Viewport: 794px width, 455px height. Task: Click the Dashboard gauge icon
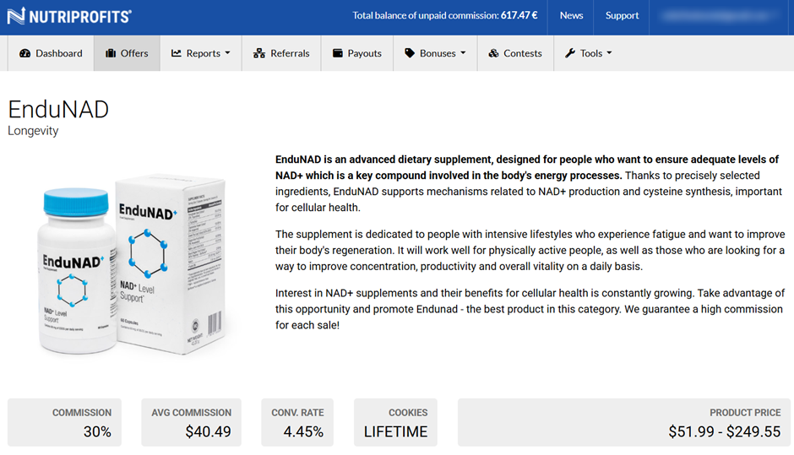[x=24, y=53]
